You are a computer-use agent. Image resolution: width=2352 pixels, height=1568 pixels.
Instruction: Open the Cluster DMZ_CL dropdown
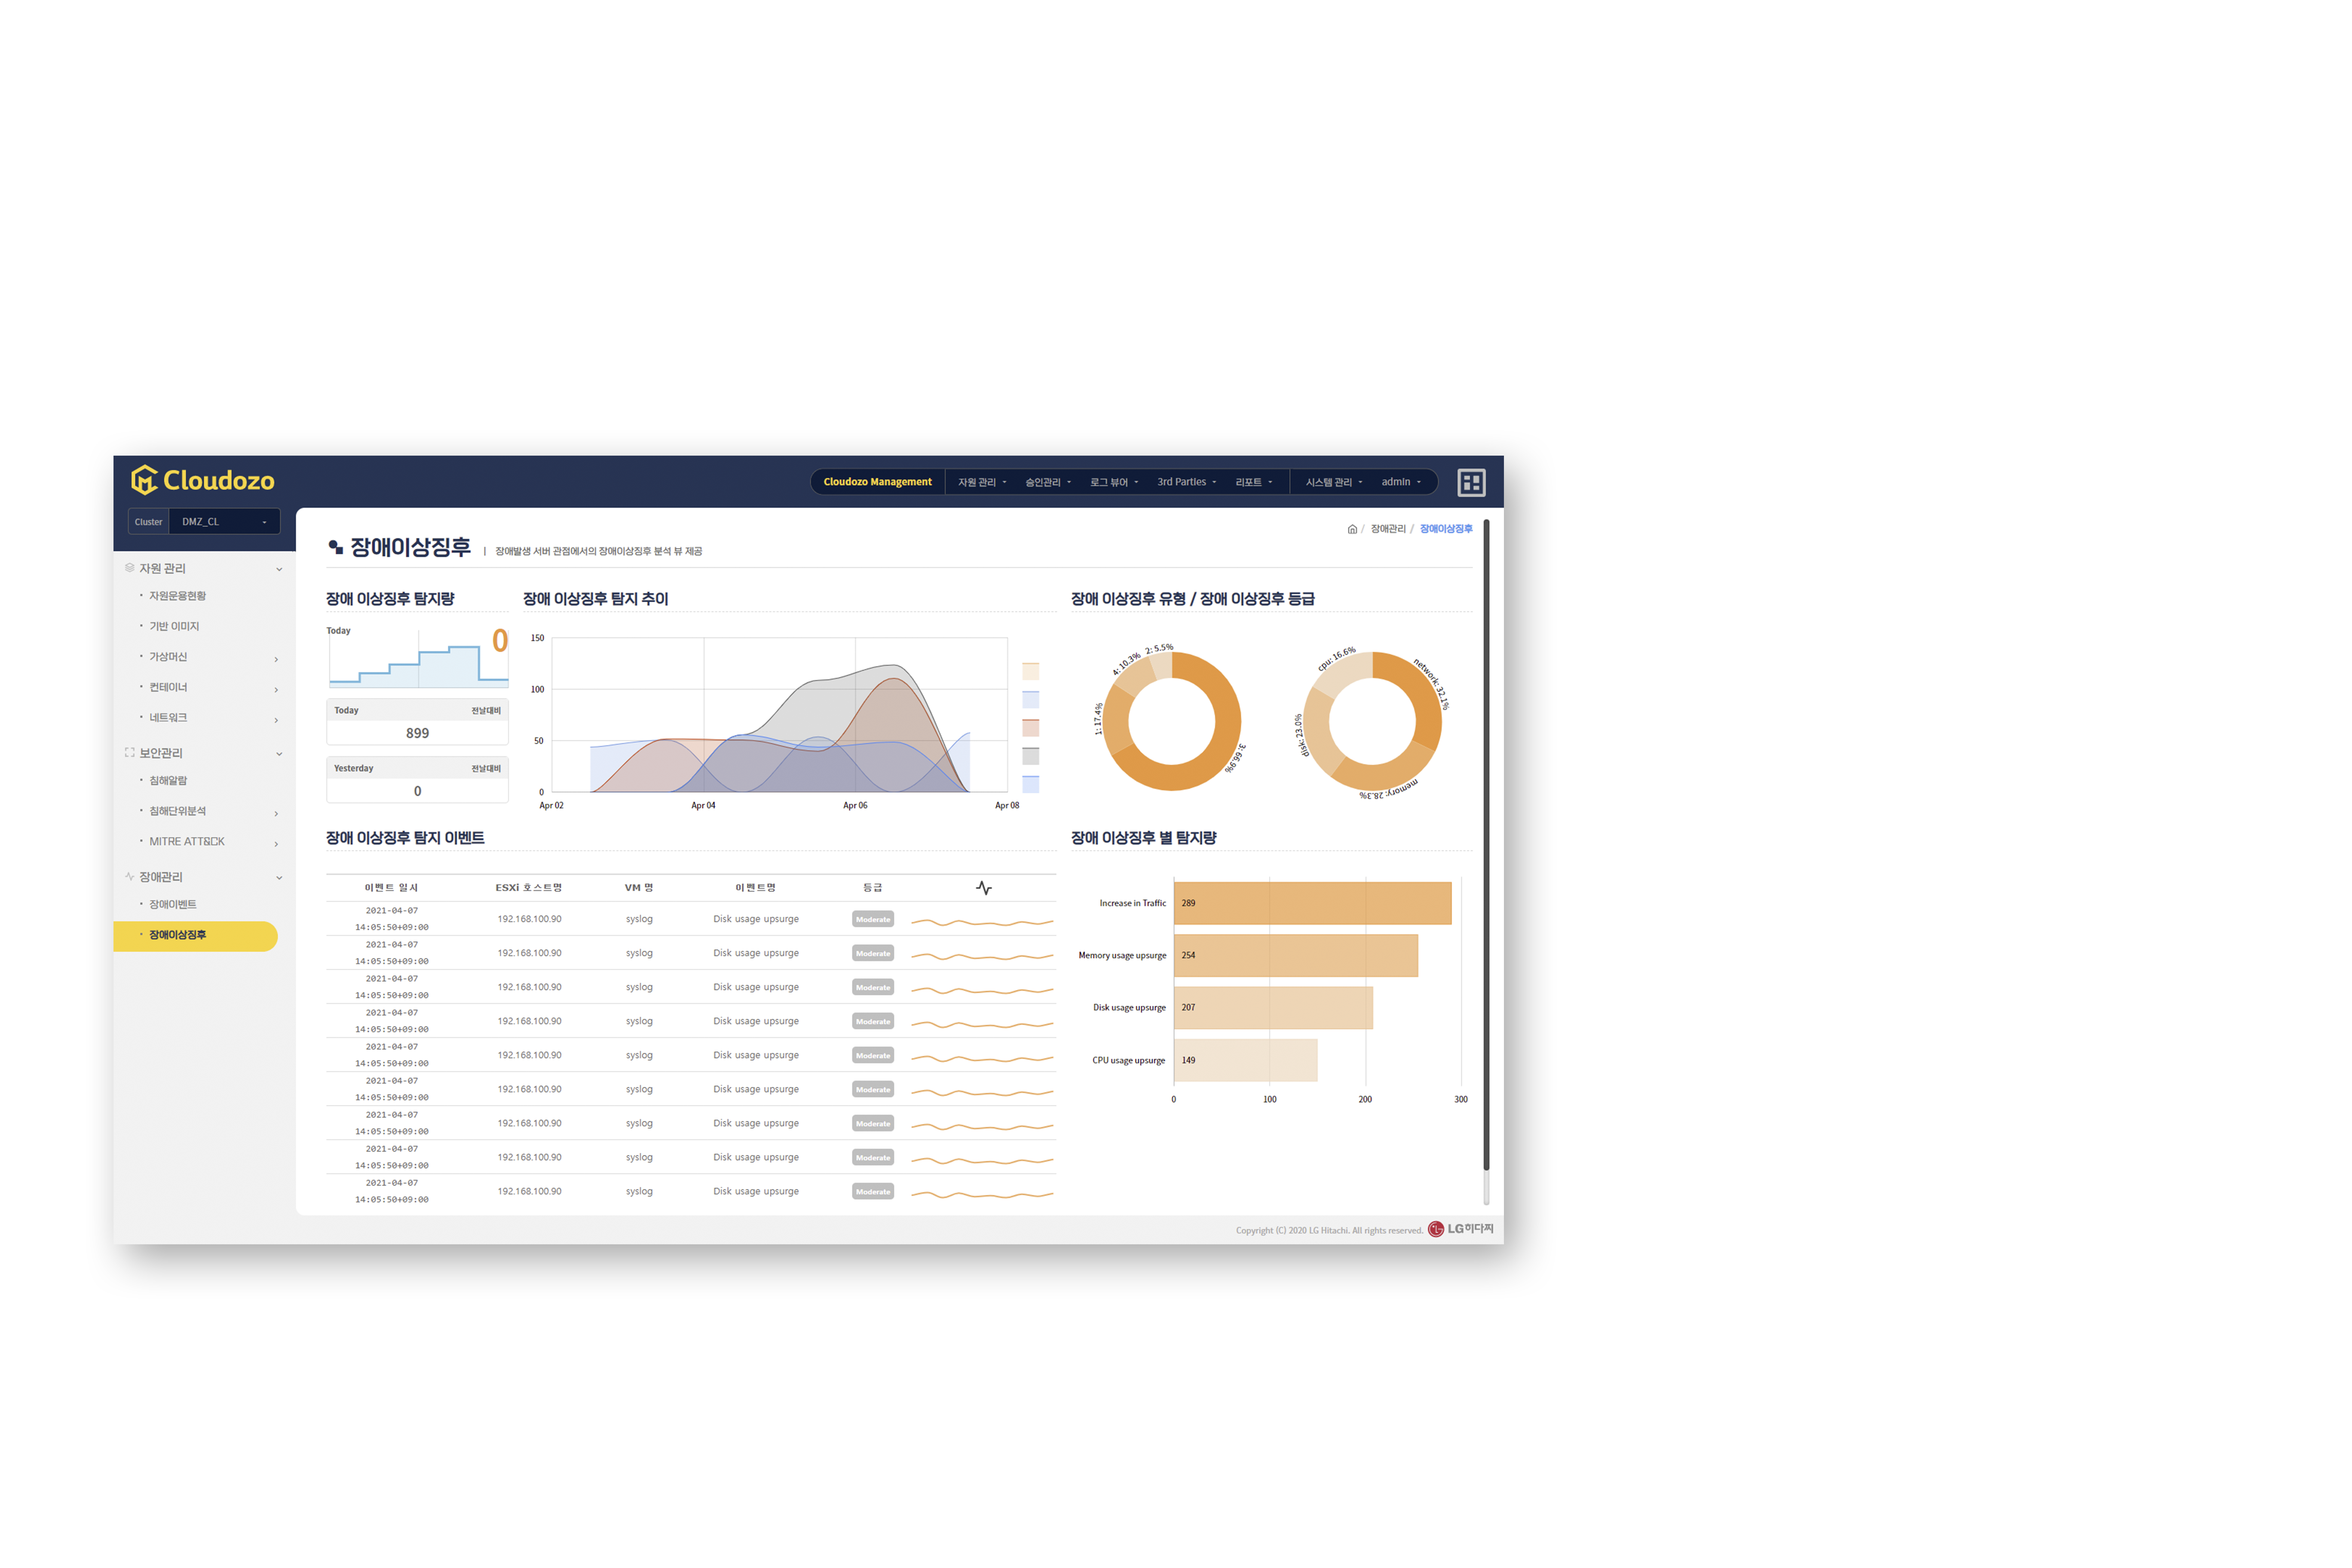tap(224, 522)
